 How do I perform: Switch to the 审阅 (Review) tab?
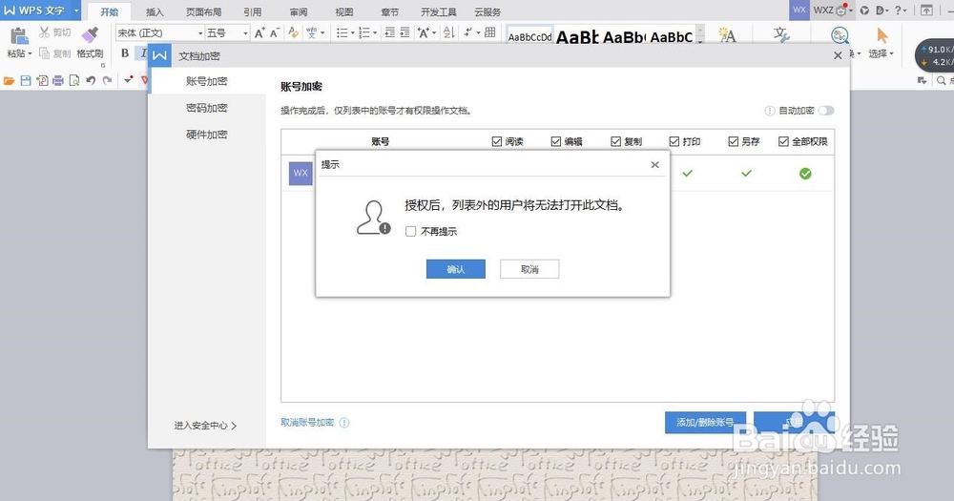point(299,11)
